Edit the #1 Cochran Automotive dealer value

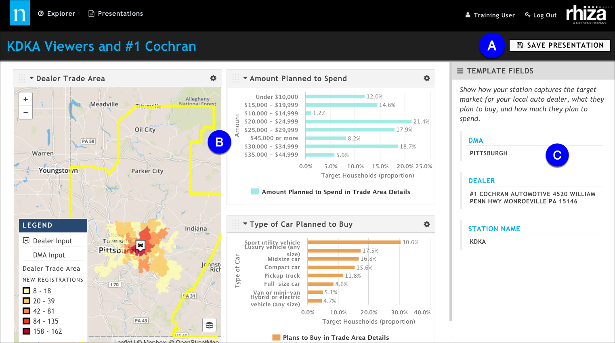pos(532,198)
